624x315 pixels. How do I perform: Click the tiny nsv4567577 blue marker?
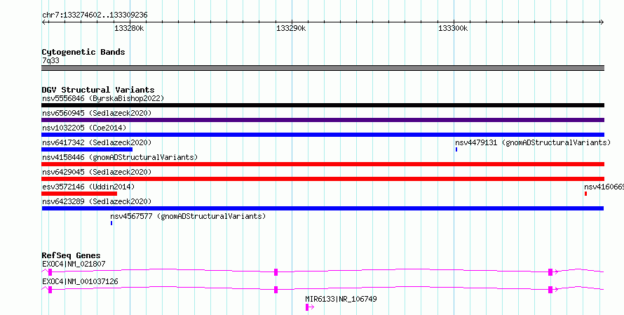[111, 223]
